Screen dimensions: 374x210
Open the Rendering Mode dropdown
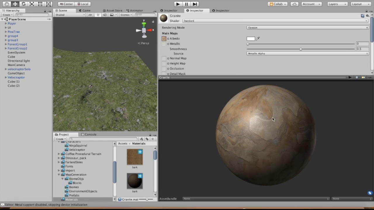(x=308, y=28)
